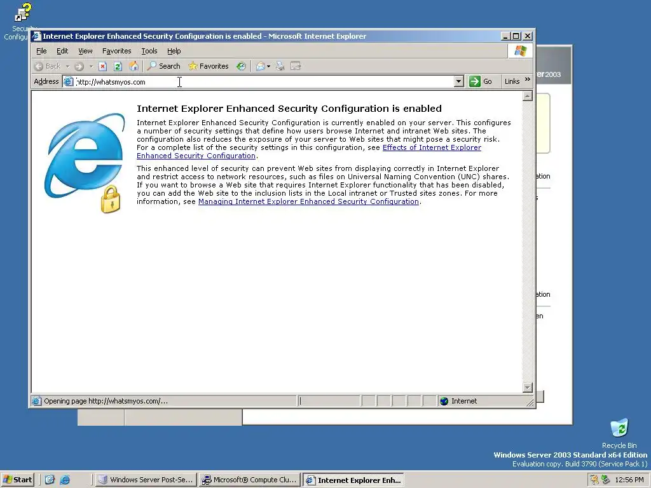Image resolution: width=651 pixels, height=488 pixels.
Task: Open the address bar dropdown arrow
Action: pos(459,81)
